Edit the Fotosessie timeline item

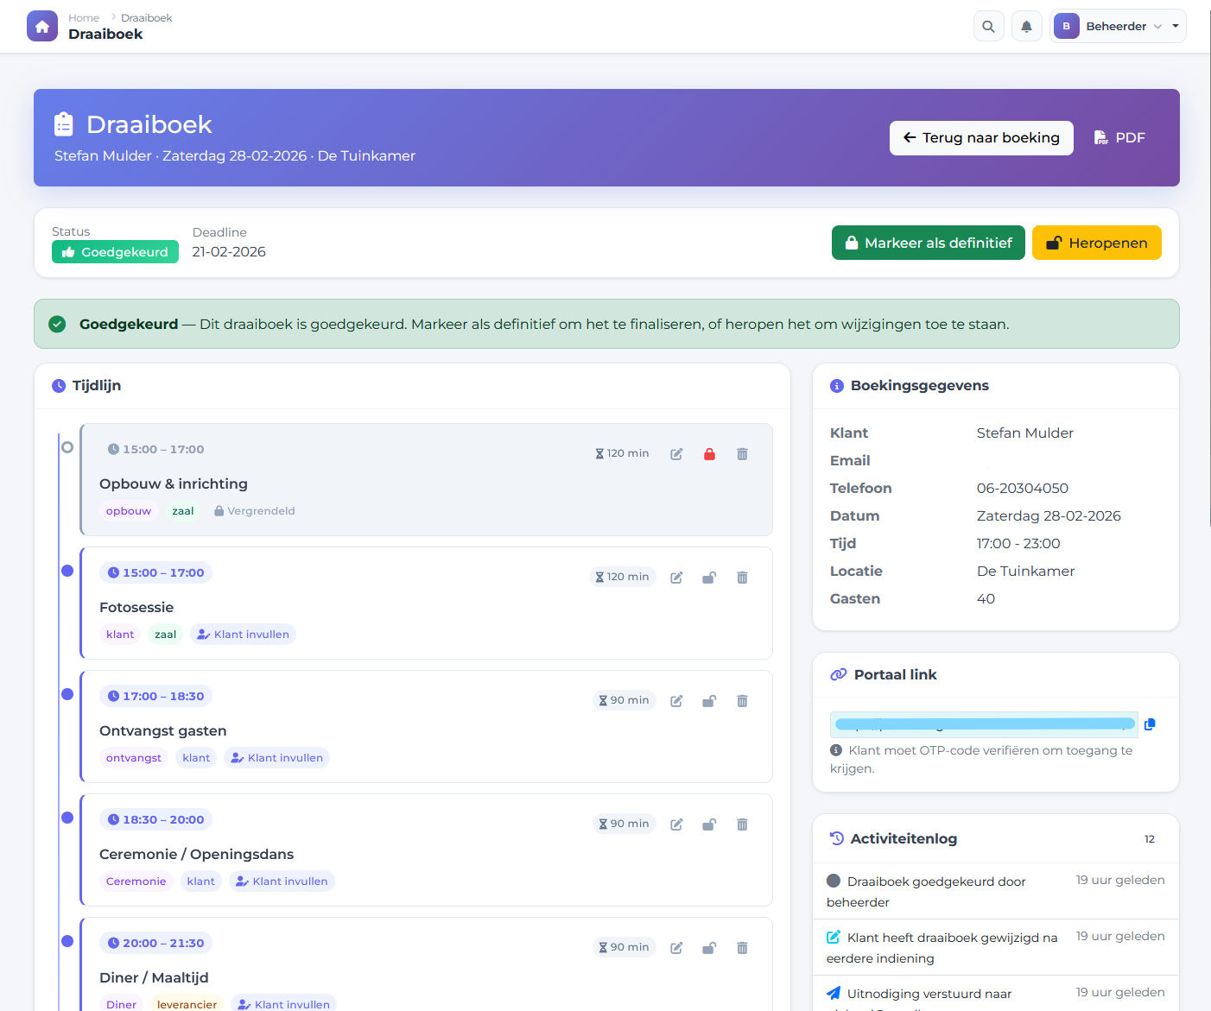[x=676, y=578]
